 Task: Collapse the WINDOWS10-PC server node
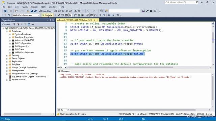pyautogui.click(x=4, y=28)
